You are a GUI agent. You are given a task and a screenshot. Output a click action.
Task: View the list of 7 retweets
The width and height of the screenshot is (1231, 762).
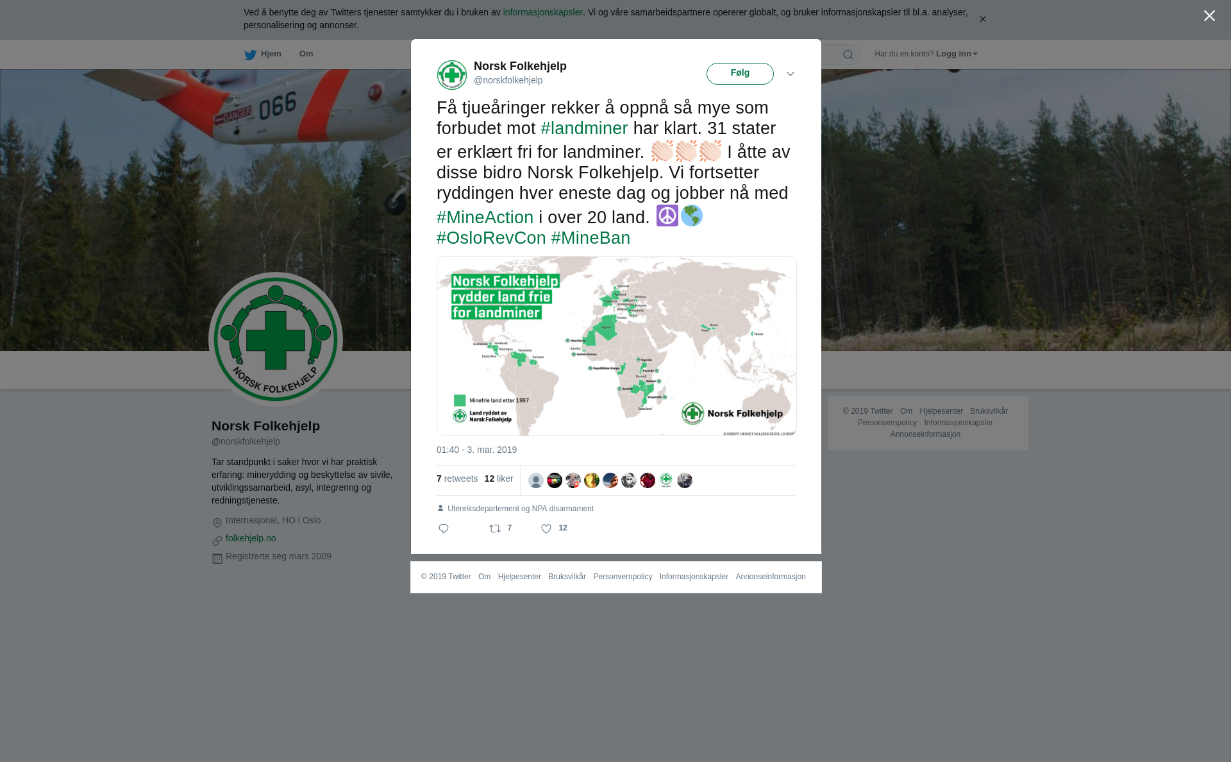[457, 478]
